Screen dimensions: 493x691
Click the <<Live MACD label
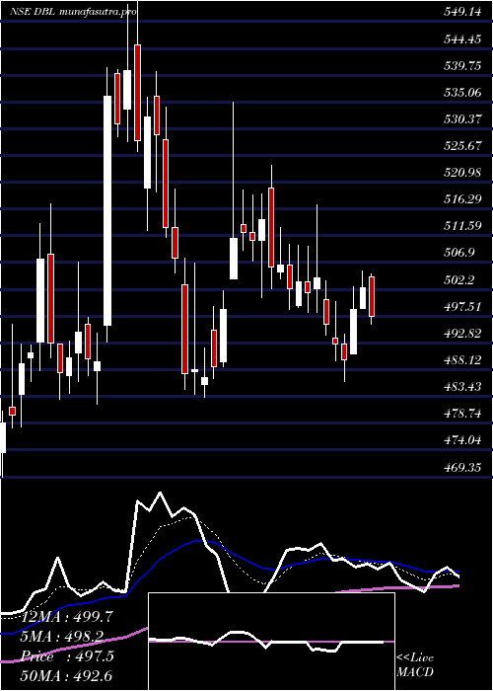click(x=415, y=664)
